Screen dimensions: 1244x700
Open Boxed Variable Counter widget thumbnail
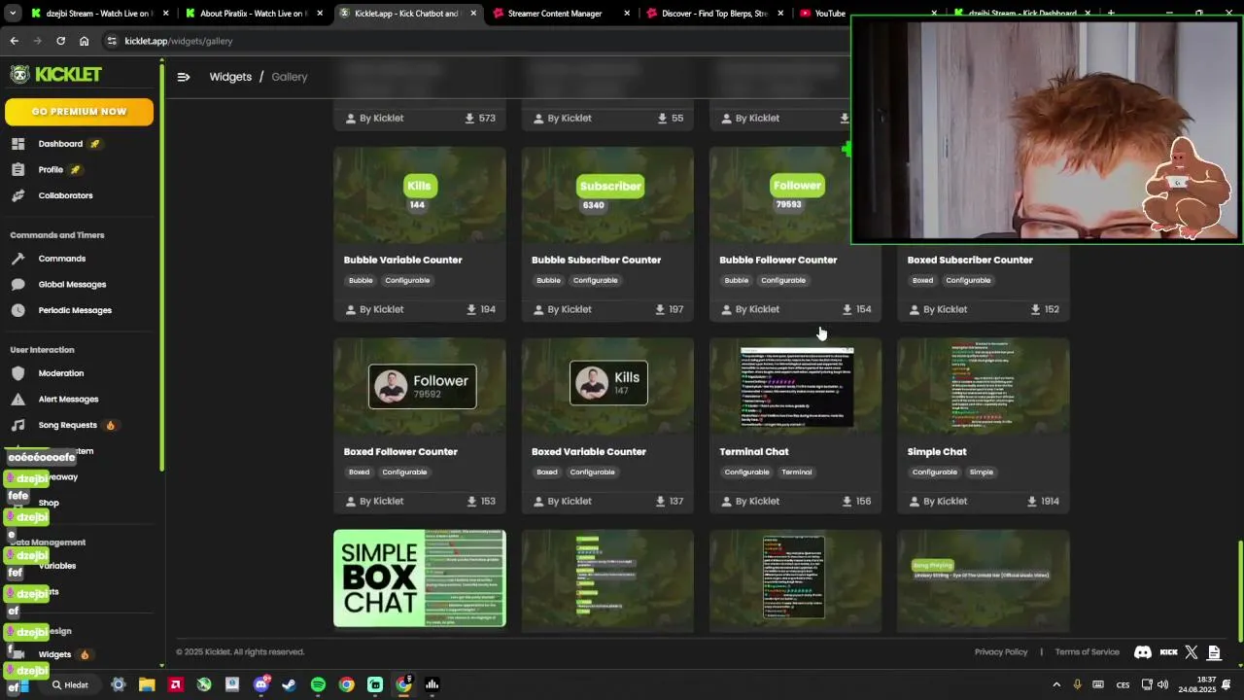click(607, 386)
